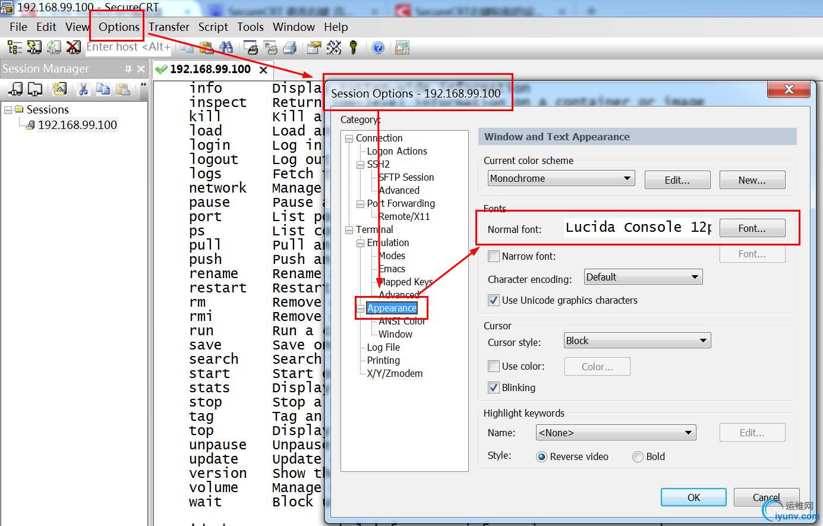
Task: Select the ANSI Color category
Action: [402, 321]
